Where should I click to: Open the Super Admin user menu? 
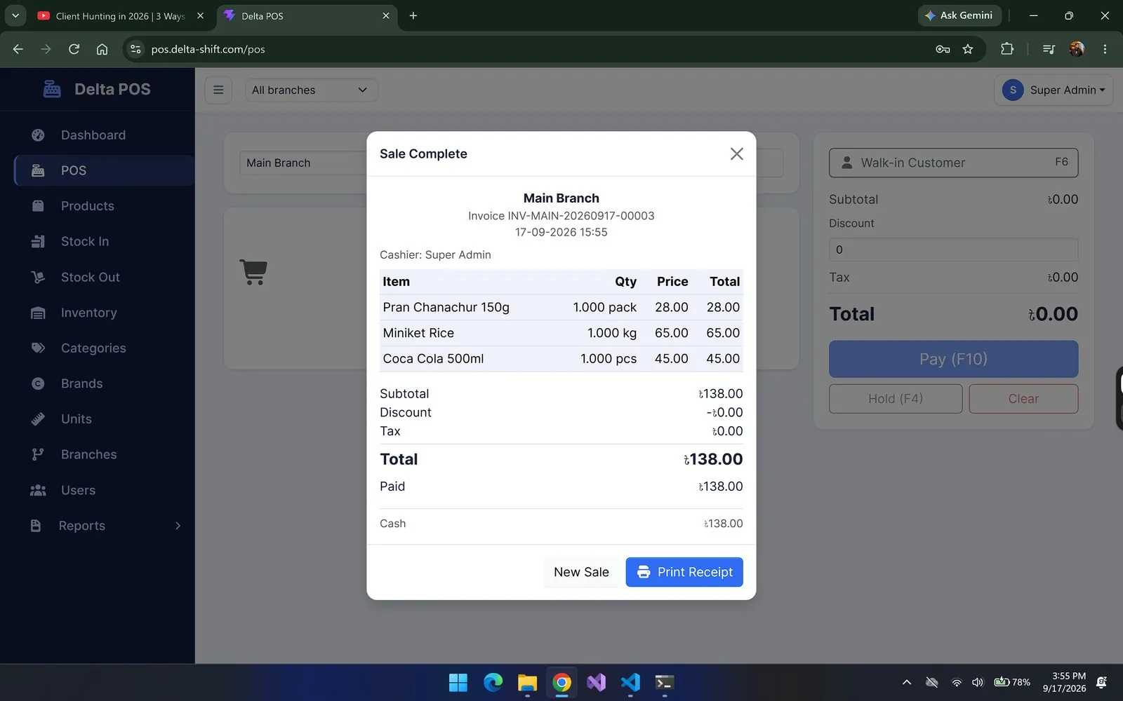pos(1053,90)
